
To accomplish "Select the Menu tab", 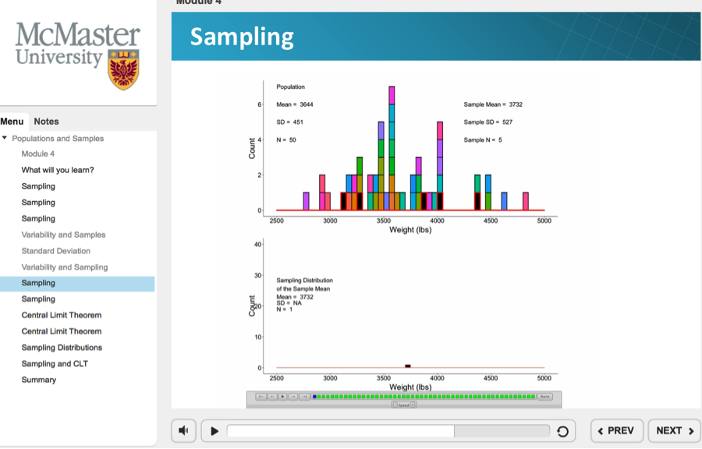I will pos(12,122).
